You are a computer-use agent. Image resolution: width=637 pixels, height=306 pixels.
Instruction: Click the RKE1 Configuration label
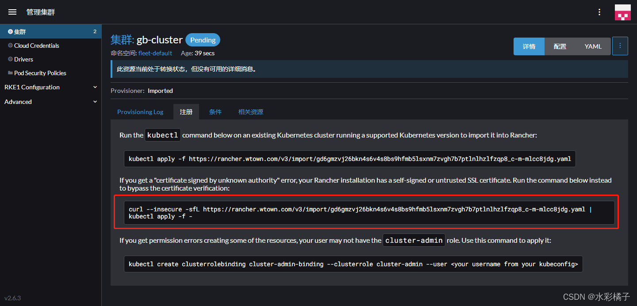[32, 87]
